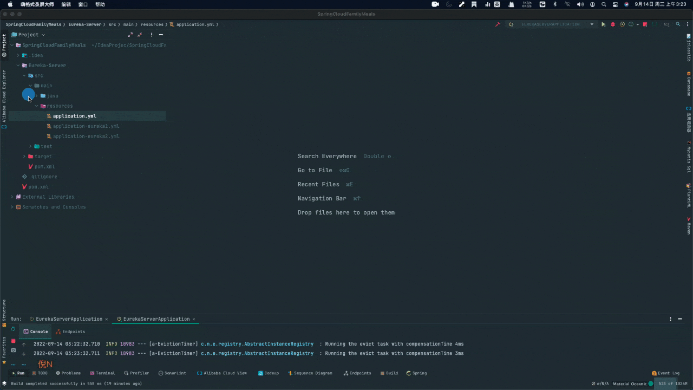693x390 pixels.
Task: Select the Console tab
Action: [x=36, y=331]
